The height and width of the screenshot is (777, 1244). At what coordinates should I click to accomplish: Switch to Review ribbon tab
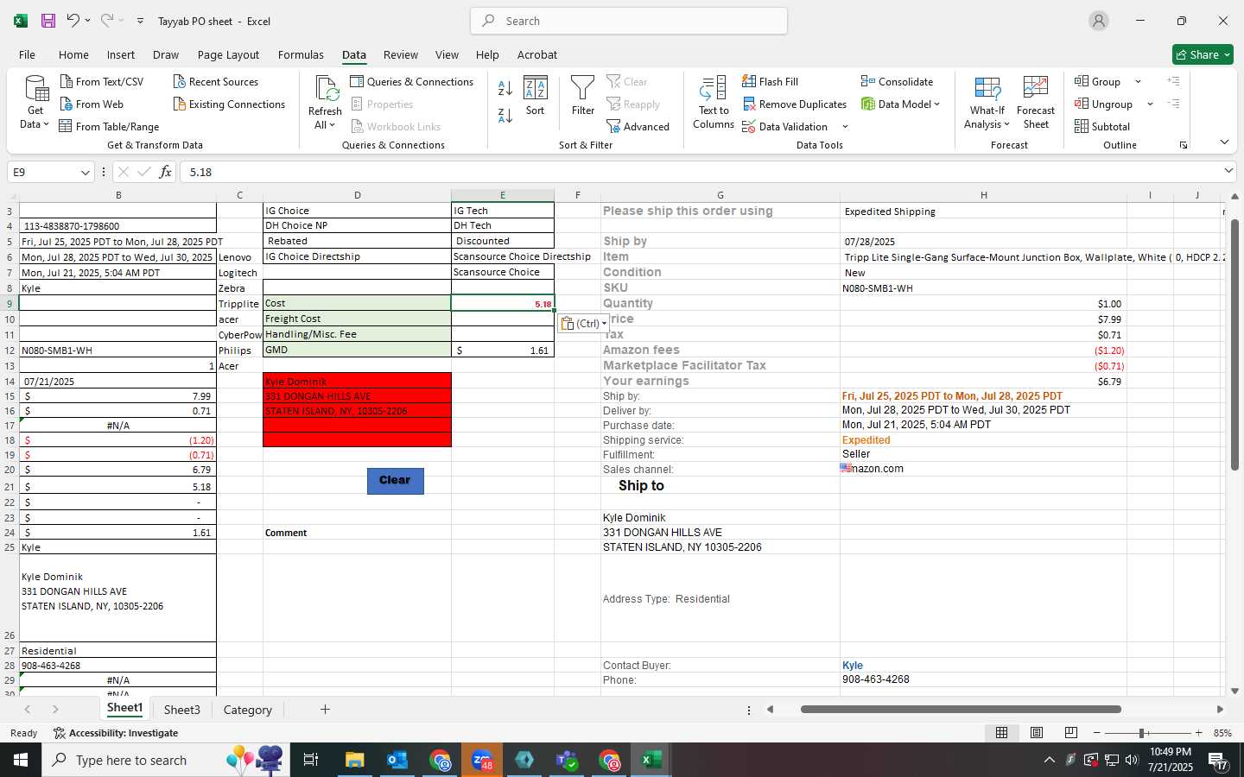click(401, 54)
